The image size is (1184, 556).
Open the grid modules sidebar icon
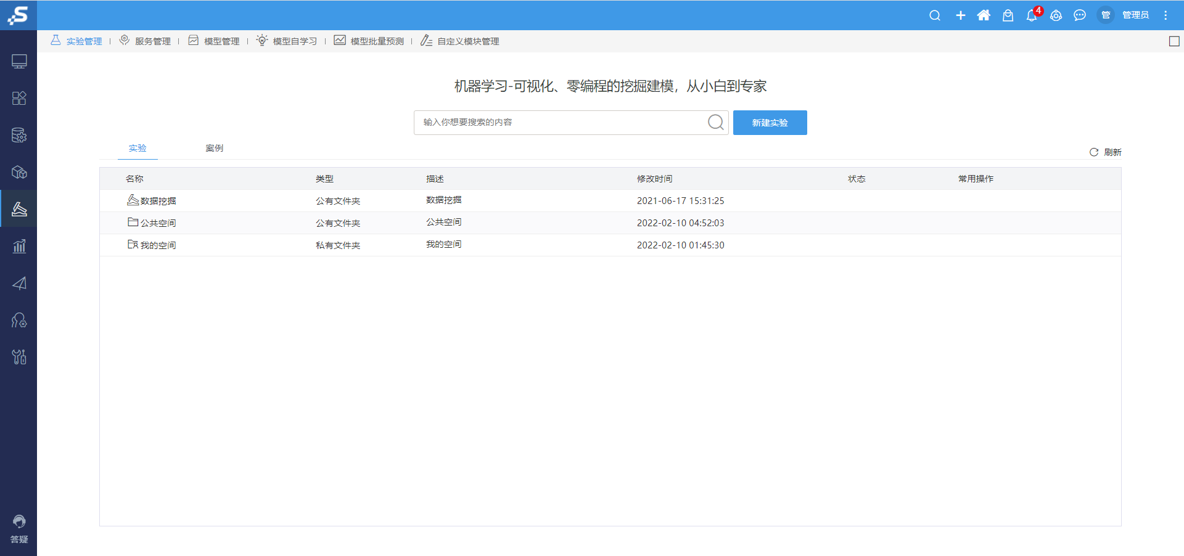[x=19, y=99]
